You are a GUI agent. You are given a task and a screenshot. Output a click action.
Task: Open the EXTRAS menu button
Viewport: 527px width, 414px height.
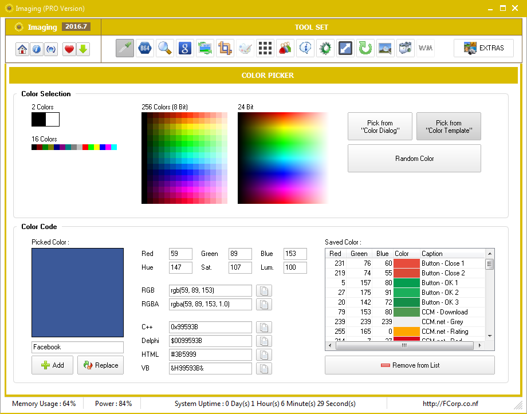483,48
